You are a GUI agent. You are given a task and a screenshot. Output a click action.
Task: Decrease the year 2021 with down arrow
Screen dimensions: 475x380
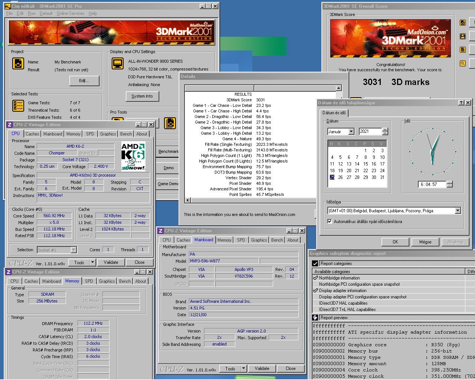click(x=385, y=133)
